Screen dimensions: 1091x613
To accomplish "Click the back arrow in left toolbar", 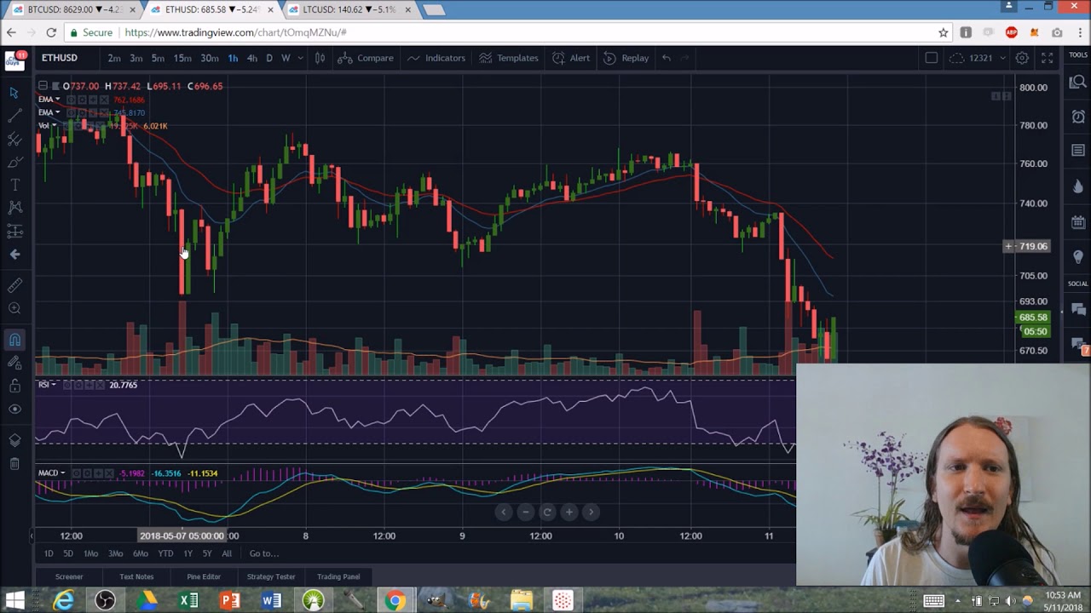I will click(14, 255).
